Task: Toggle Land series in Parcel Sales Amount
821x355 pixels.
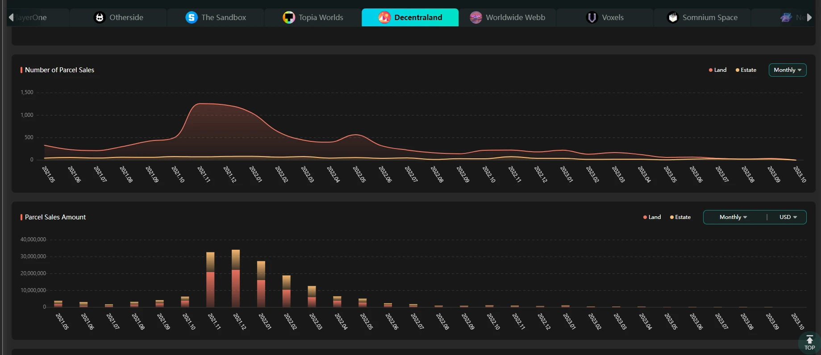Action: (652, 217)
